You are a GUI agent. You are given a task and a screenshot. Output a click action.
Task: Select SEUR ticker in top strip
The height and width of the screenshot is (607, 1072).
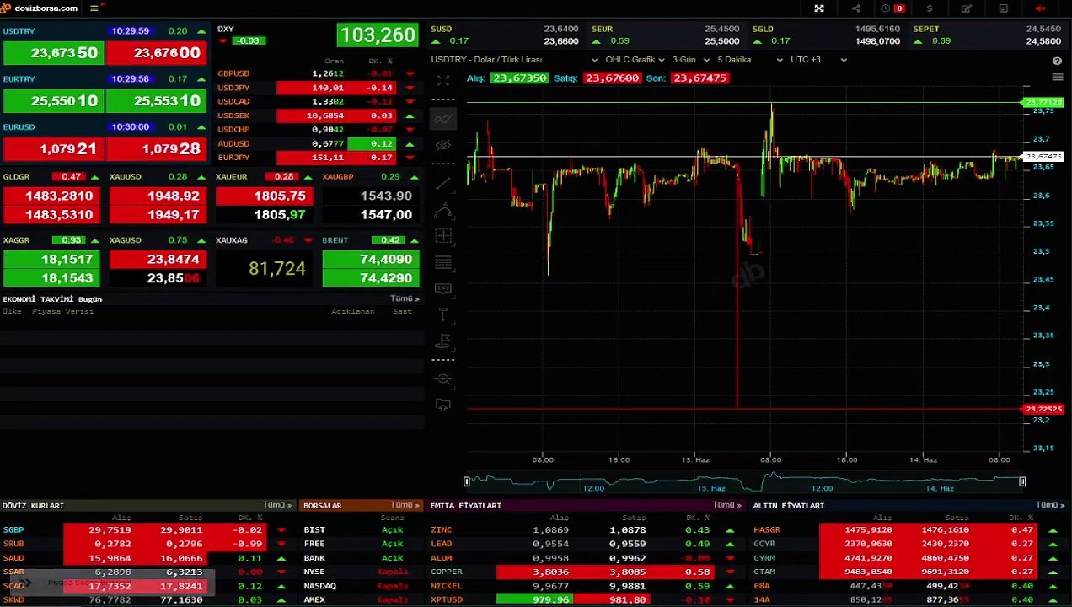pos(665,35)
